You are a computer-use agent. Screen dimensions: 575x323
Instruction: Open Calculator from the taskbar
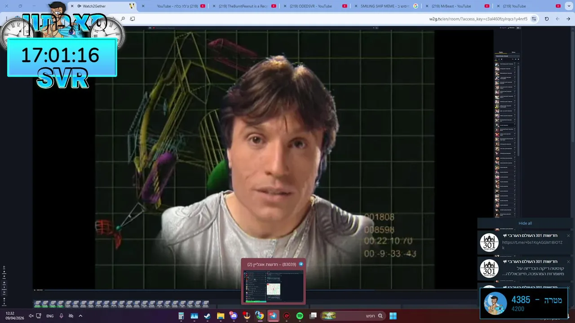click(181, 316)
